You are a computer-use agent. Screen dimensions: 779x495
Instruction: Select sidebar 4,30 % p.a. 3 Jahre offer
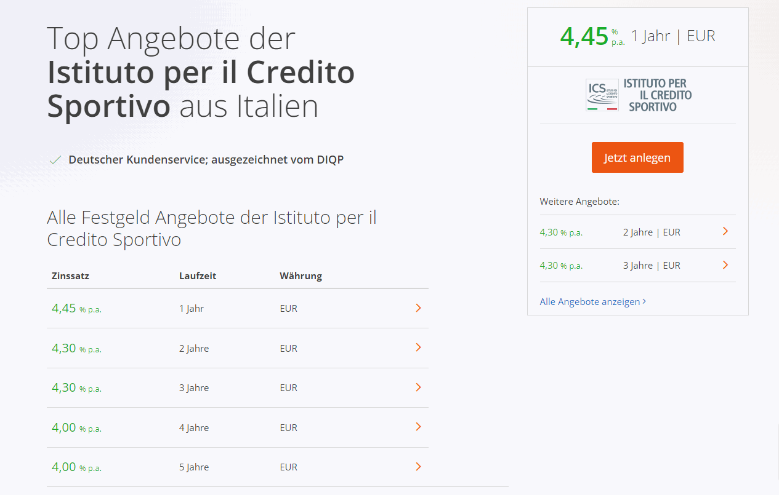tap(637, 266)
